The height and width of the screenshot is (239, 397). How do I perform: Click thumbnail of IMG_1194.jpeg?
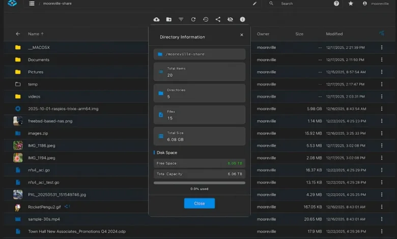[18, 158]
